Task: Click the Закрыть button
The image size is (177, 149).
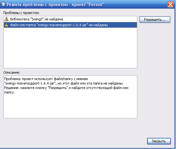Action: (x=159, y=141)
